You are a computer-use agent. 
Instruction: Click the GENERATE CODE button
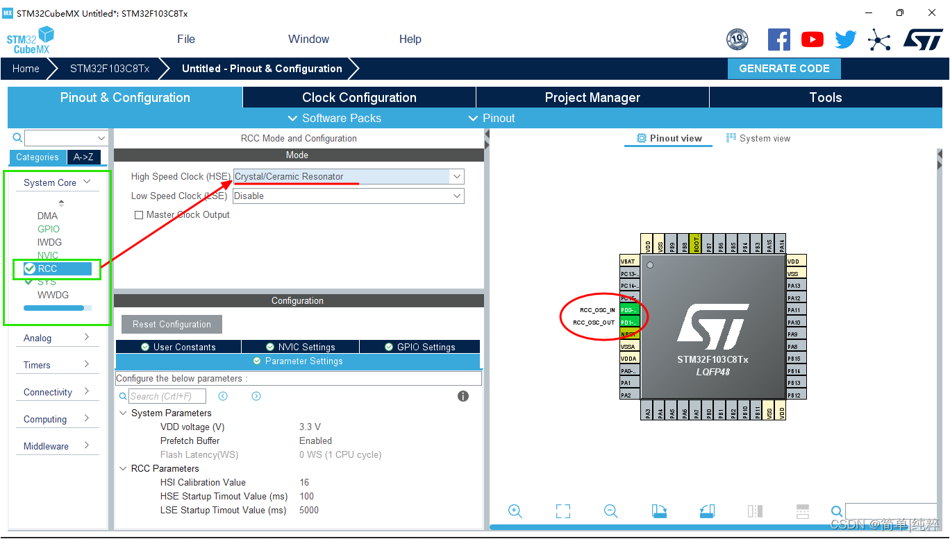(x=784, y=69)
